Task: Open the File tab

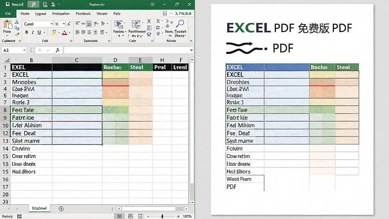Action: pyautogui.click(x=8, y=13)
